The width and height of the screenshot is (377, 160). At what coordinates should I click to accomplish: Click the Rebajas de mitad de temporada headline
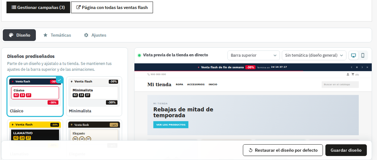click(183, 112)
